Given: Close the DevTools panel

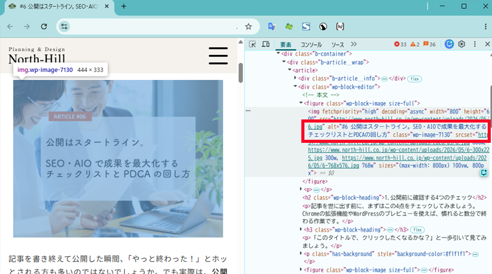Looking at the screenshot, I should point(487,44).
